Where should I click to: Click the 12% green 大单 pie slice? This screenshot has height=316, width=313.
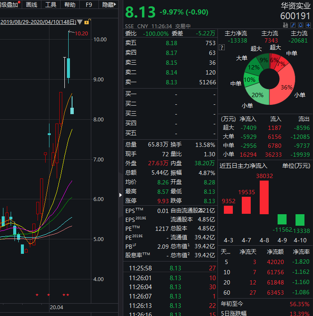tap(254, 67)
